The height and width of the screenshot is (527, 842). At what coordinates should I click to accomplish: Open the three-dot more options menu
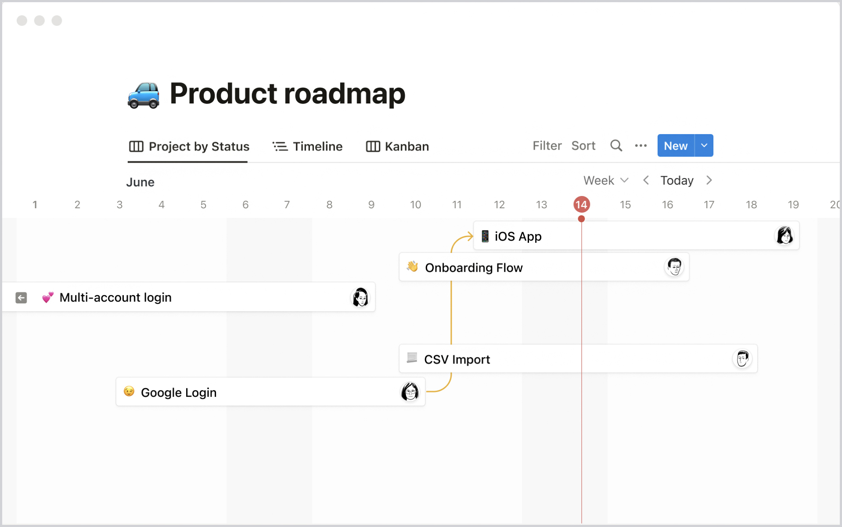[x=640, y=146]
